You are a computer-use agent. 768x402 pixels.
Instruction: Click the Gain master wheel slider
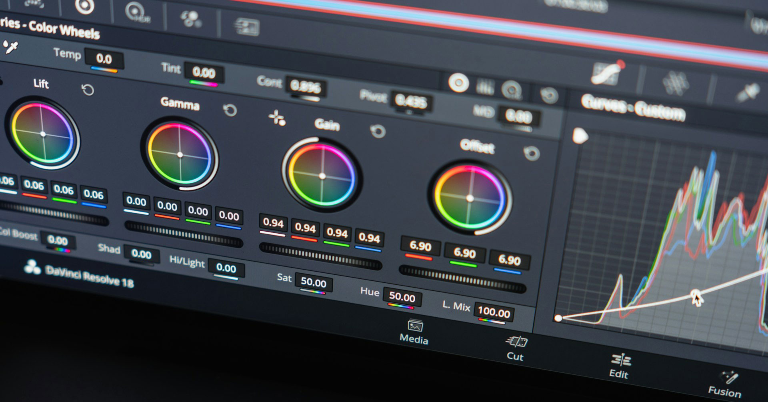tap(320, 256)
